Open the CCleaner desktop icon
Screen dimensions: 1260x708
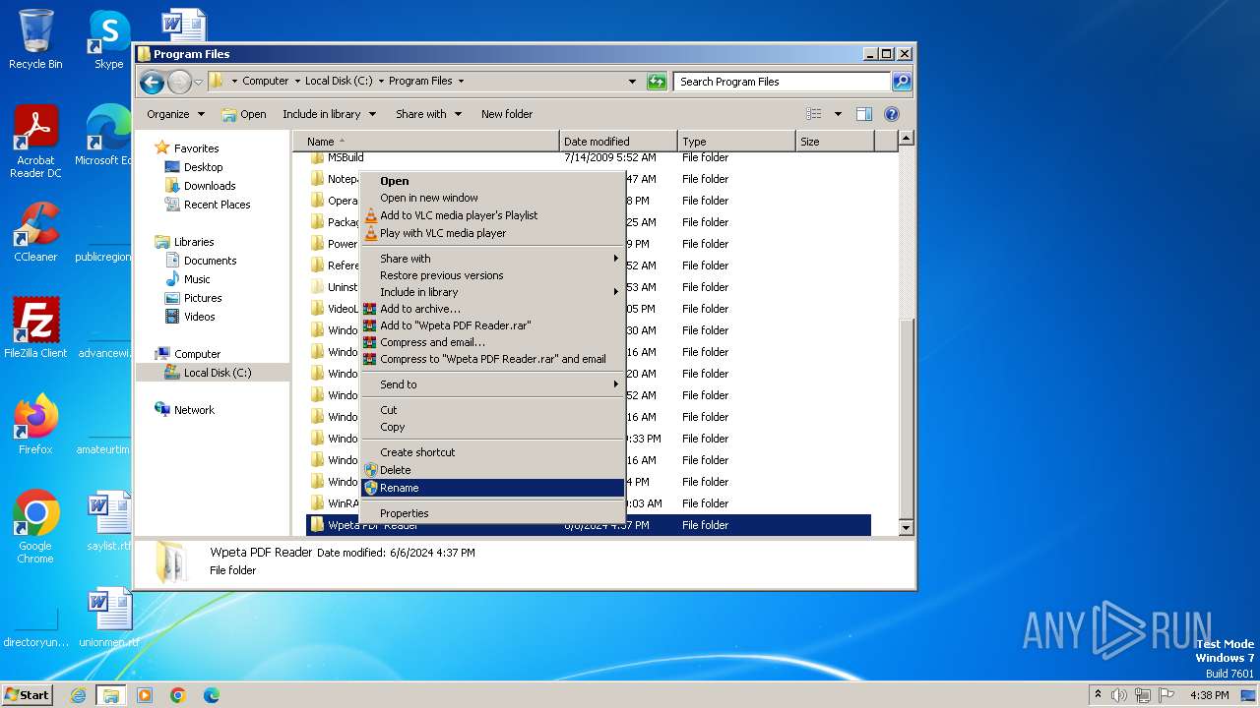[x=35, y=232]
